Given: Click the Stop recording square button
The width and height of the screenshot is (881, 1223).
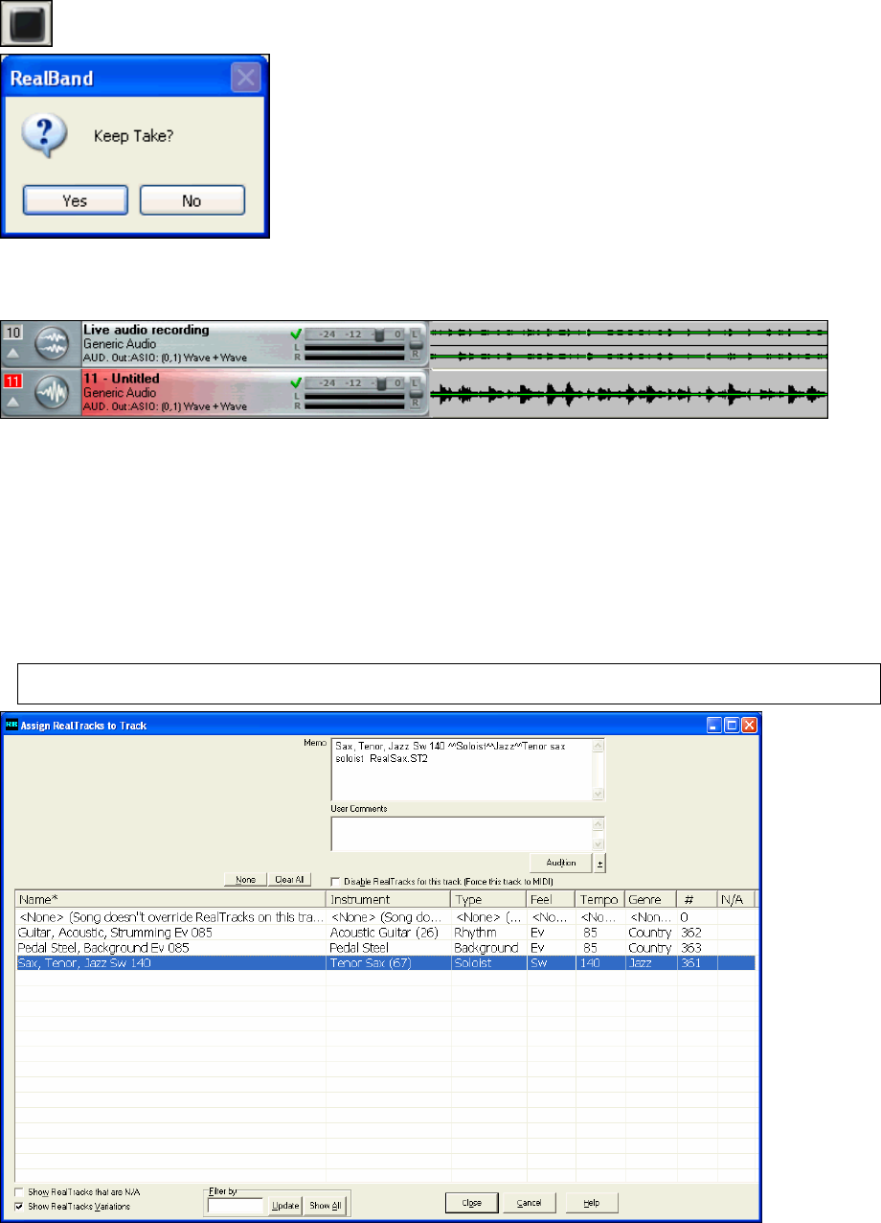Looking at the screenshot, I should [x=26, y=24].
